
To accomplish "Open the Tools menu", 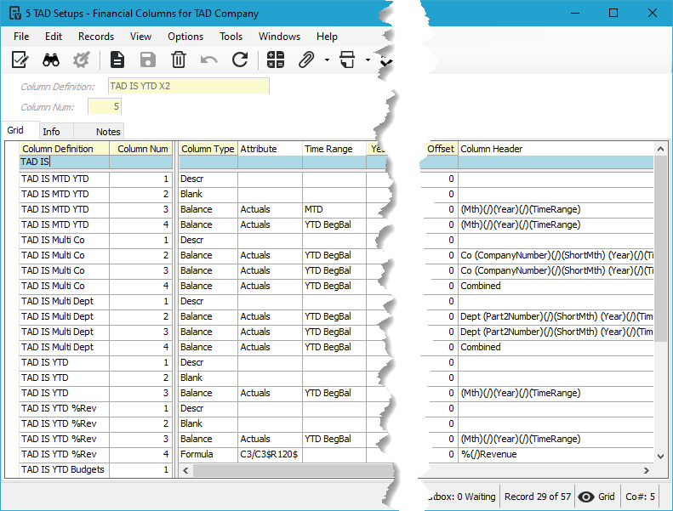I will (x=231, y=37).
